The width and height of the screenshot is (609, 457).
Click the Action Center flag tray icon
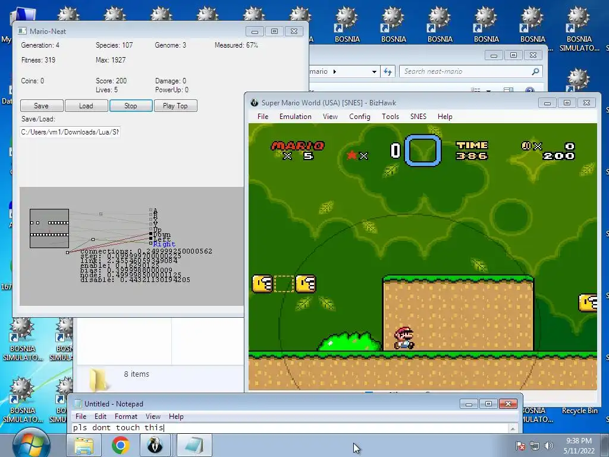click(x=520, y=446)
